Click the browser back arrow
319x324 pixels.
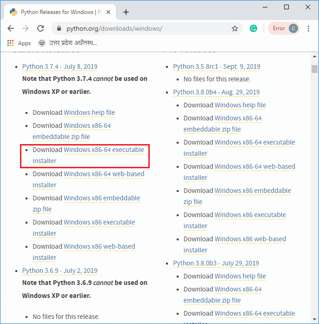pos(11,28)
